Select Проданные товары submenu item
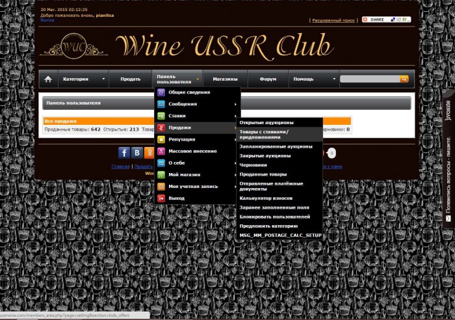455x320 pixels. (x=279, y=174)
